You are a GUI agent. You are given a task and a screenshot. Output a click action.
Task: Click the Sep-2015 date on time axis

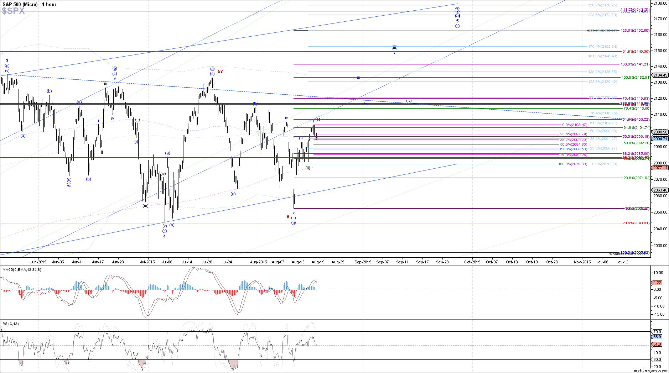[x=363, y=262]
